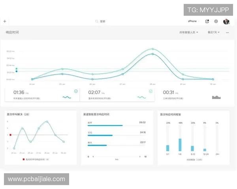Toggle the checkmark on the 01:36 card

click(x=76, y=91)
